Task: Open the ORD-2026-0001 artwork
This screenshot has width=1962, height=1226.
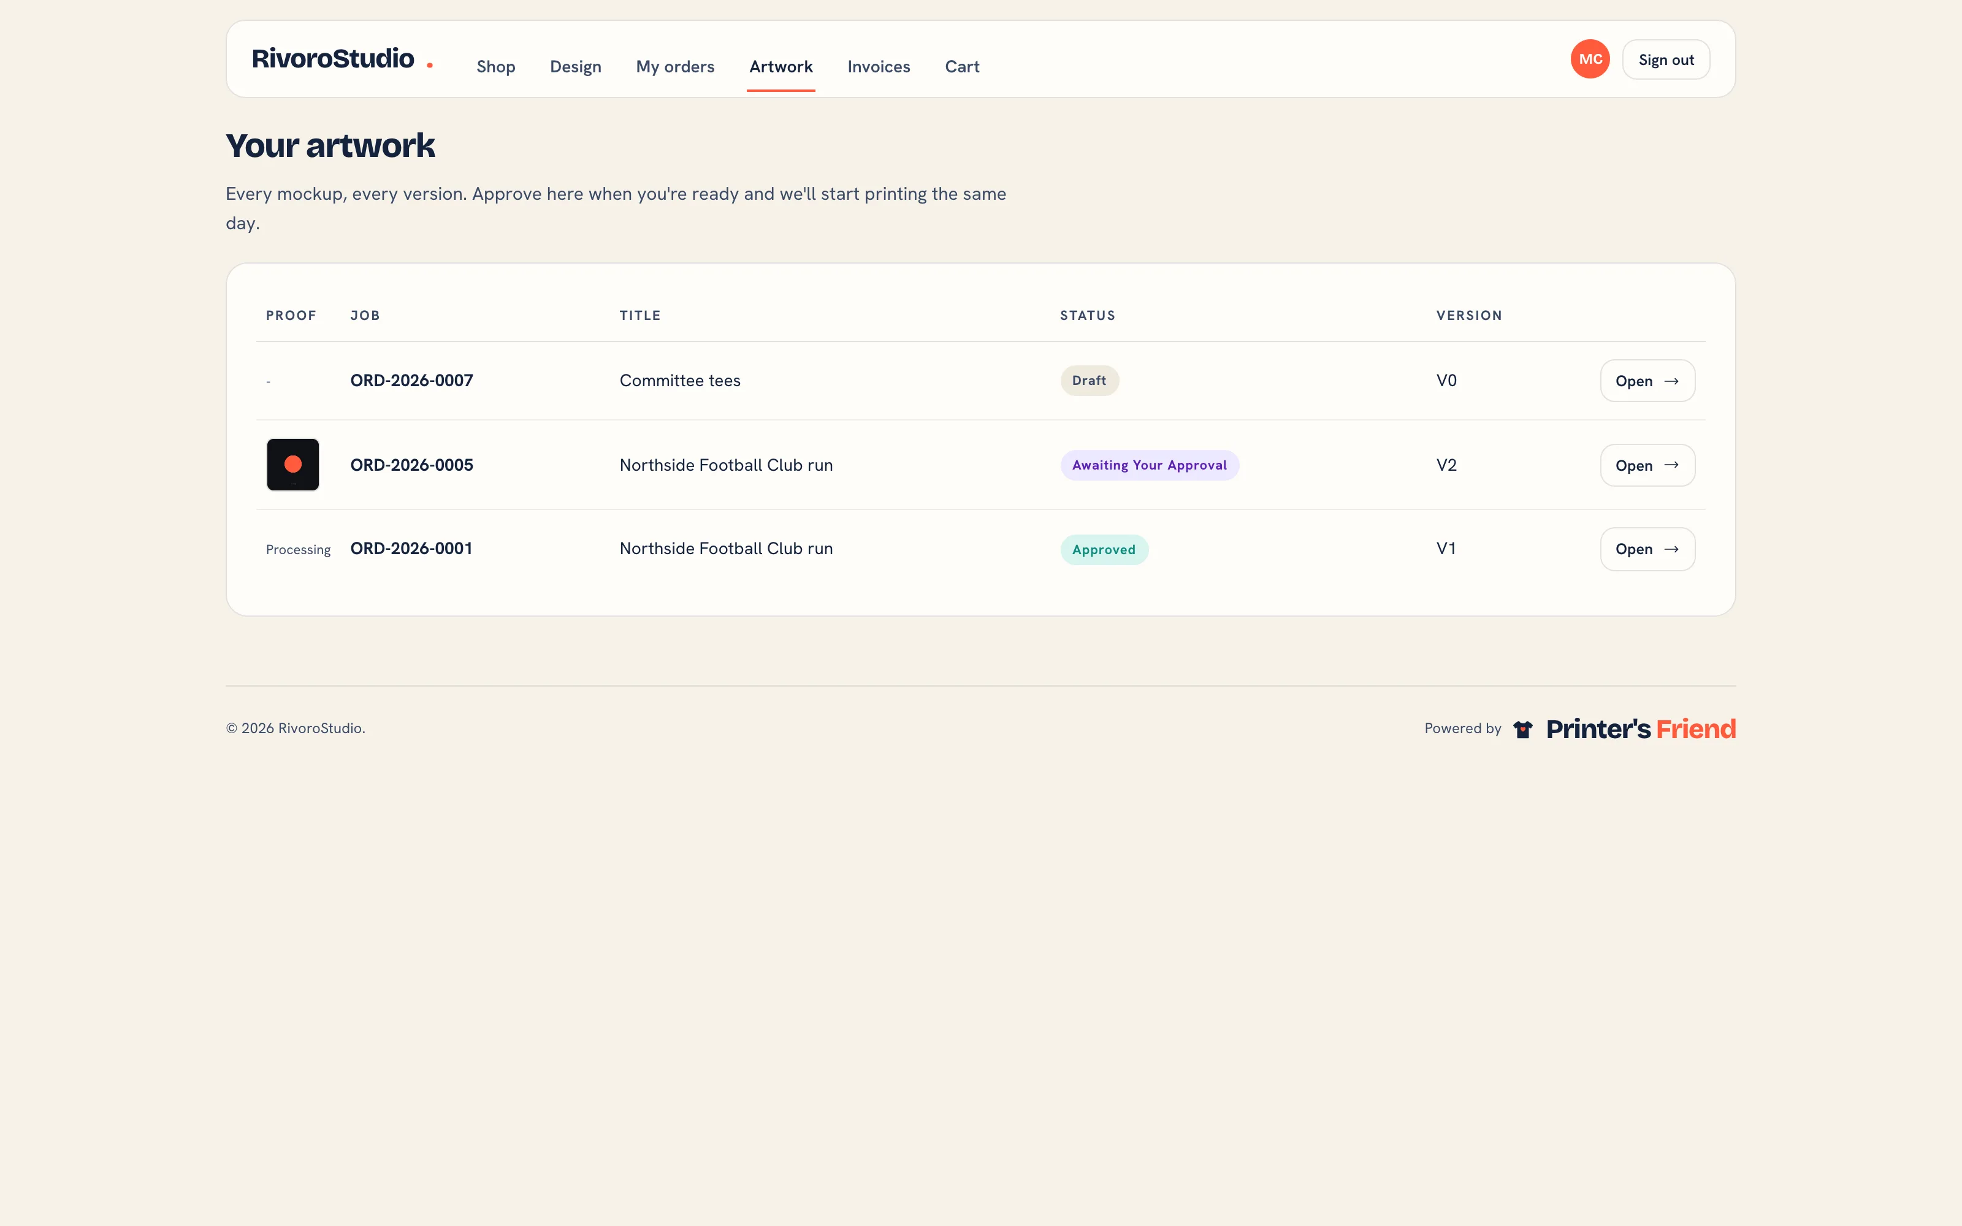Action: click(1647, 549)
